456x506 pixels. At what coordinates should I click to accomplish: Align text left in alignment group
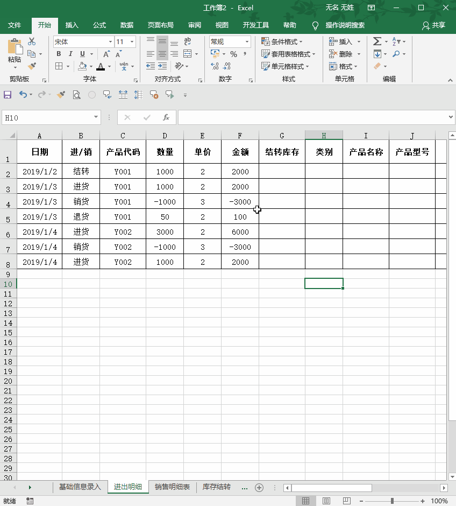[150, 54]
